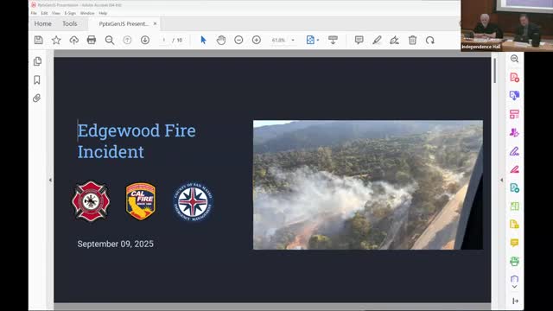
Task: Go to the previous page with up arrow
Action: (x=127, y=41)
